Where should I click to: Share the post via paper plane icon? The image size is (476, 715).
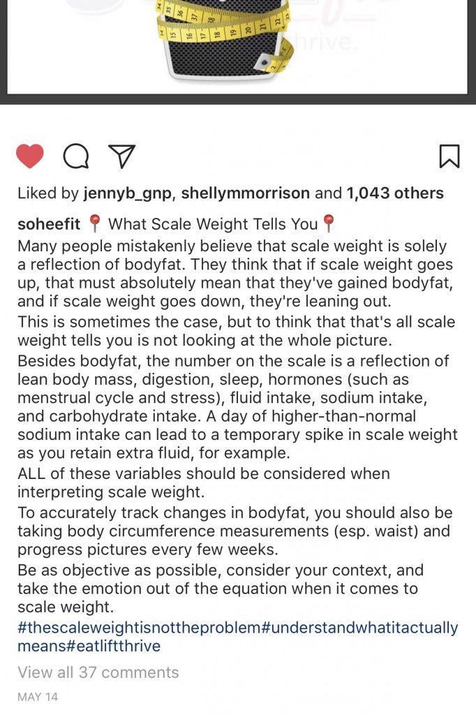click(x=122, y=156)
